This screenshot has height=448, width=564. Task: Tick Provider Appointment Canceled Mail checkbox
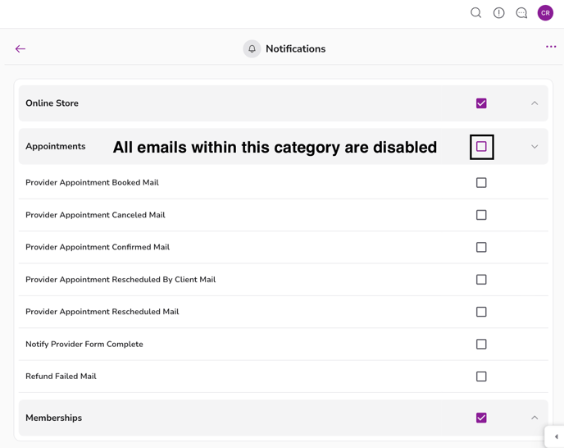pos(481,215)
